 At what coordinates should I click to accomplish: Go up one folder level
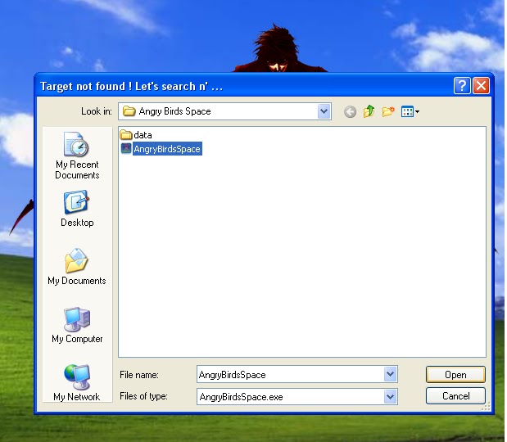[x=369, y=111]
